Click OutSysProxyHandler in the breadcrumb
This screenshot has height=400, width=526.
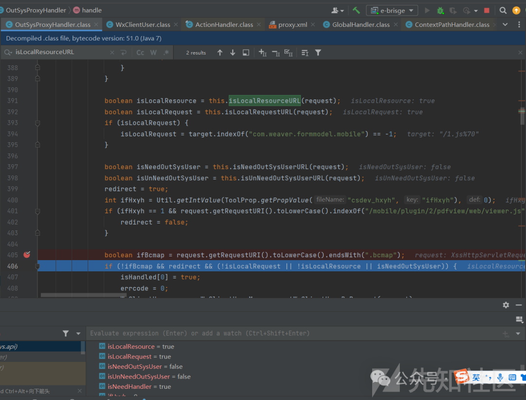pos(35,10)
